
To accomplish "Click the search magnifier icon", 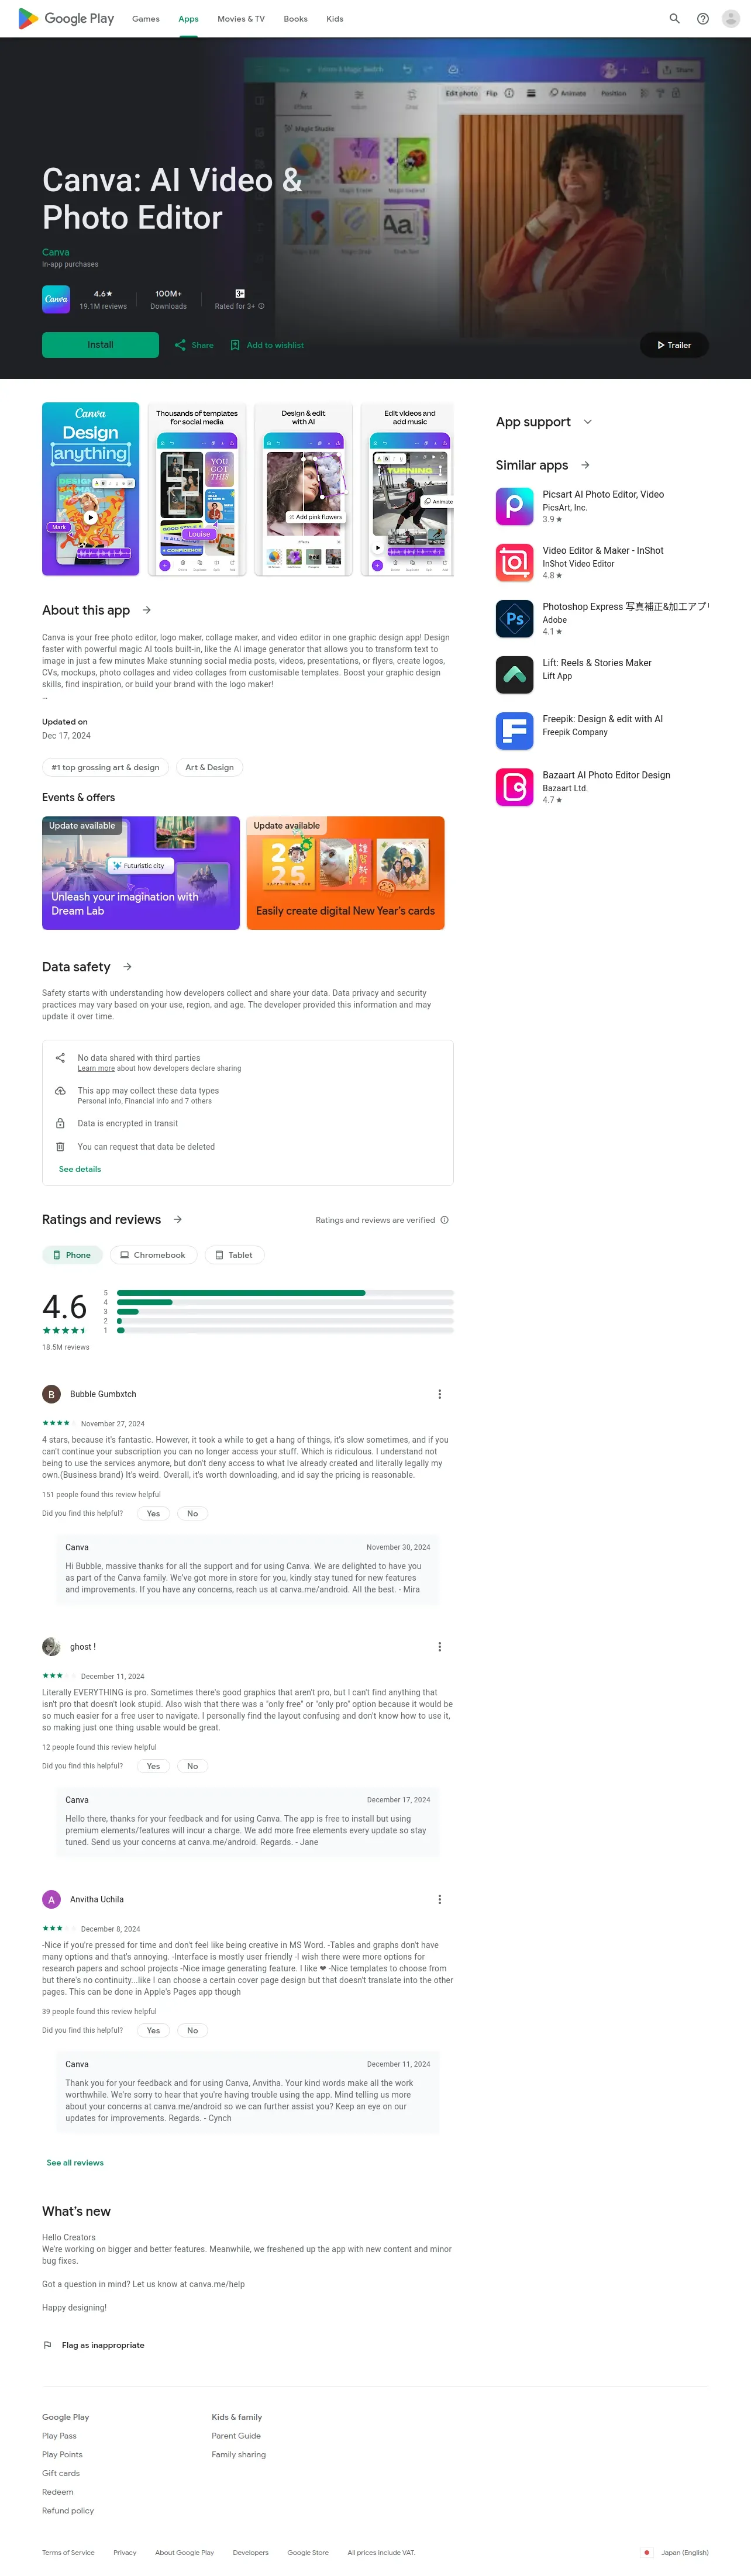I will (674, 19).
